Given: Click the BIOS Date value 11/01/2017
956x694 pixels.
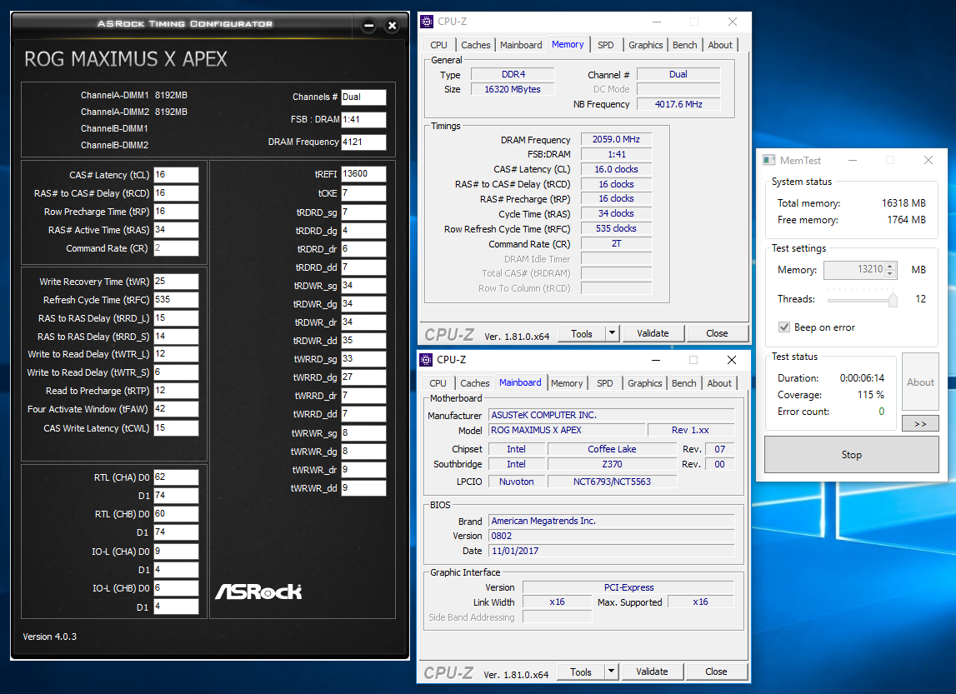Looking at the screenshot, I should (x=612, y=551).
